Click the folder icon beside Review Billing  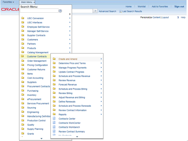pyautogui.click(x=54, y=93)
